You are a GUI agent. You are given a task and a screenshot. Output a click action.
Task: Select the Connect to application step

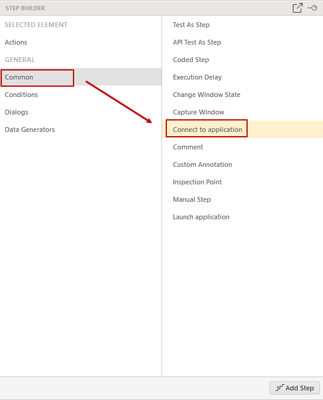[x=242, y=130]
